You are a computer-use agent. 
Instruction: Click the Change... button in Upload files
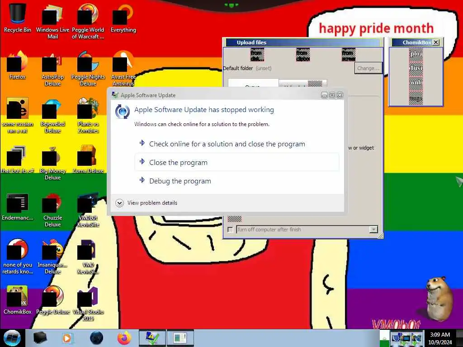click(368, 68)
